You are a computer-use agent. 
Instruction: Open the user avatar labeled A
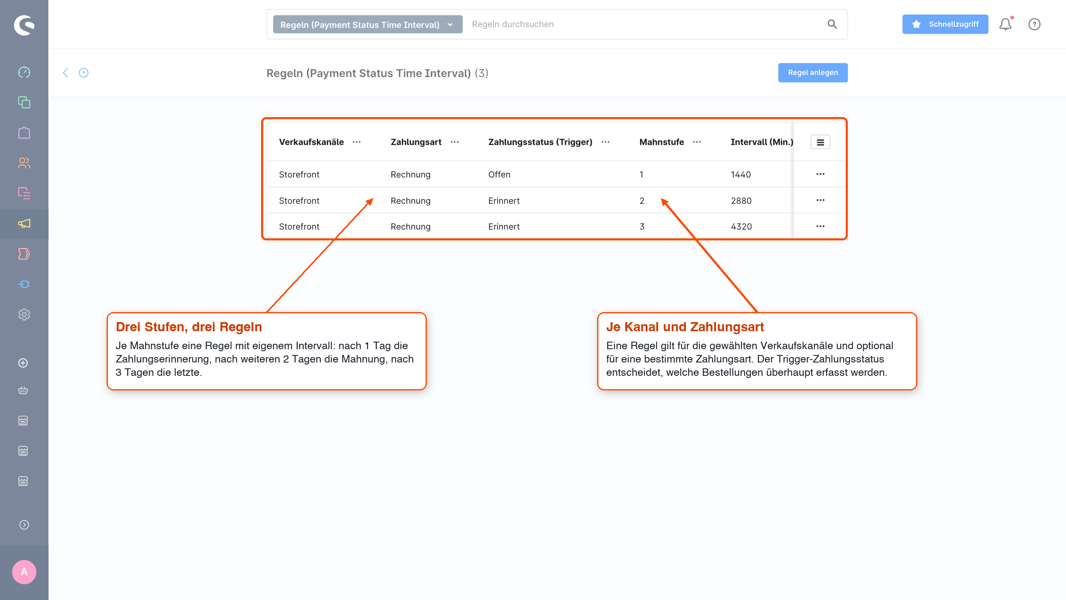tap(24, 572)
